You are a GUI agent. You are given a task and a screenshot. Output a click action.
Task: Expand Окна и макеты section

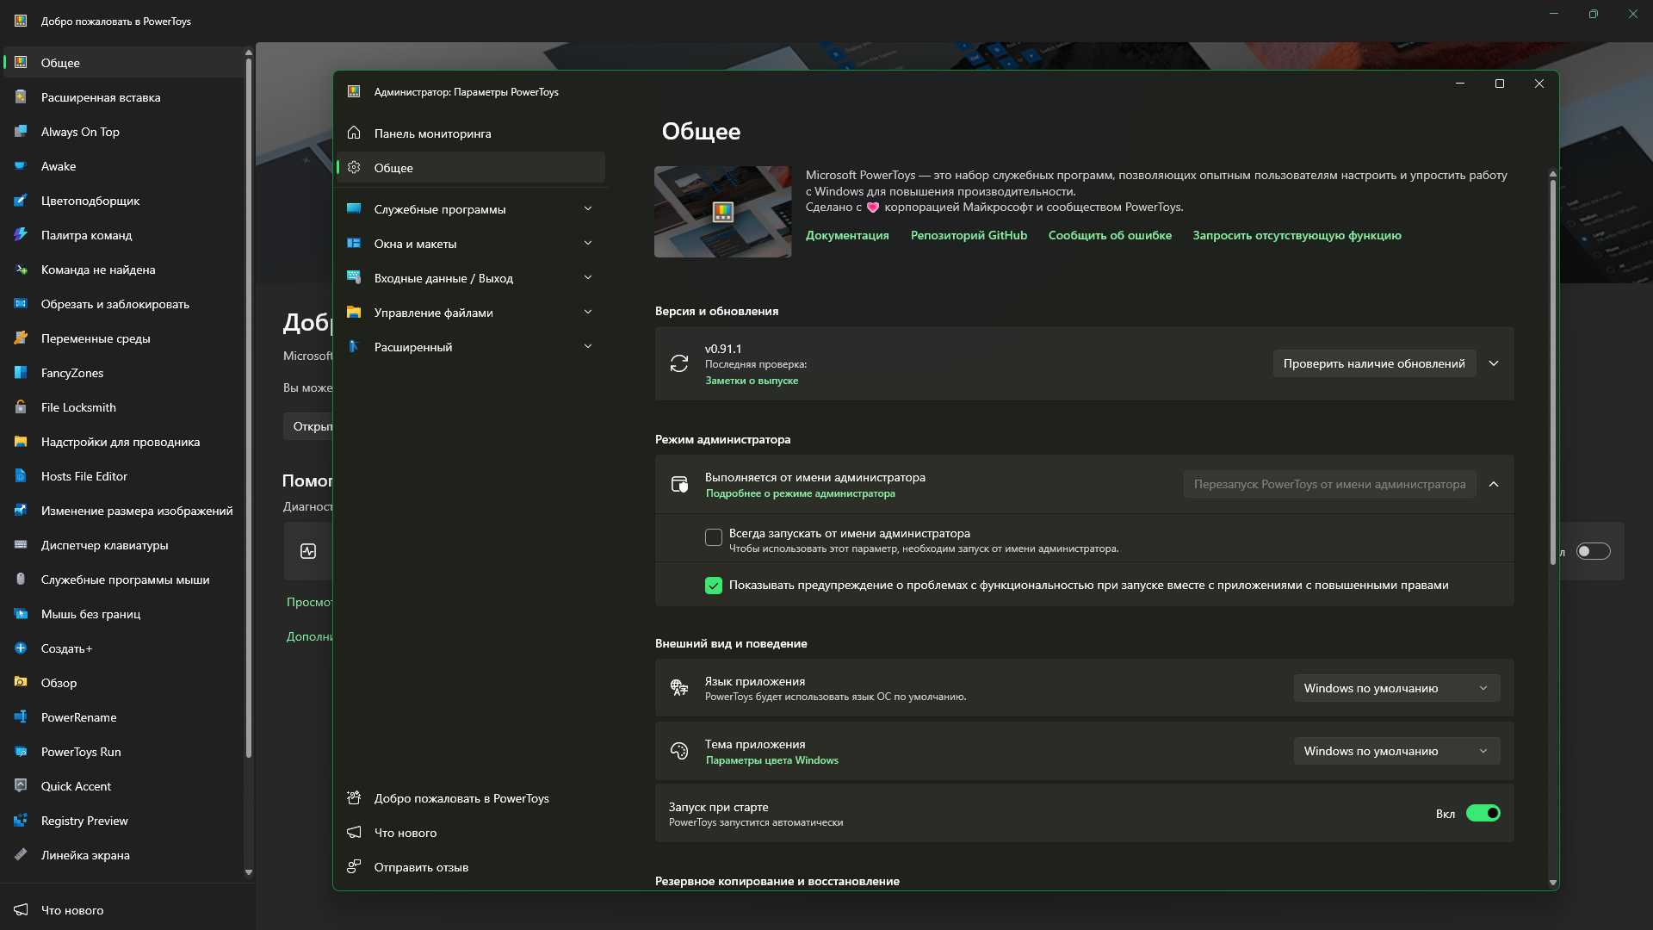pos(588,243)
